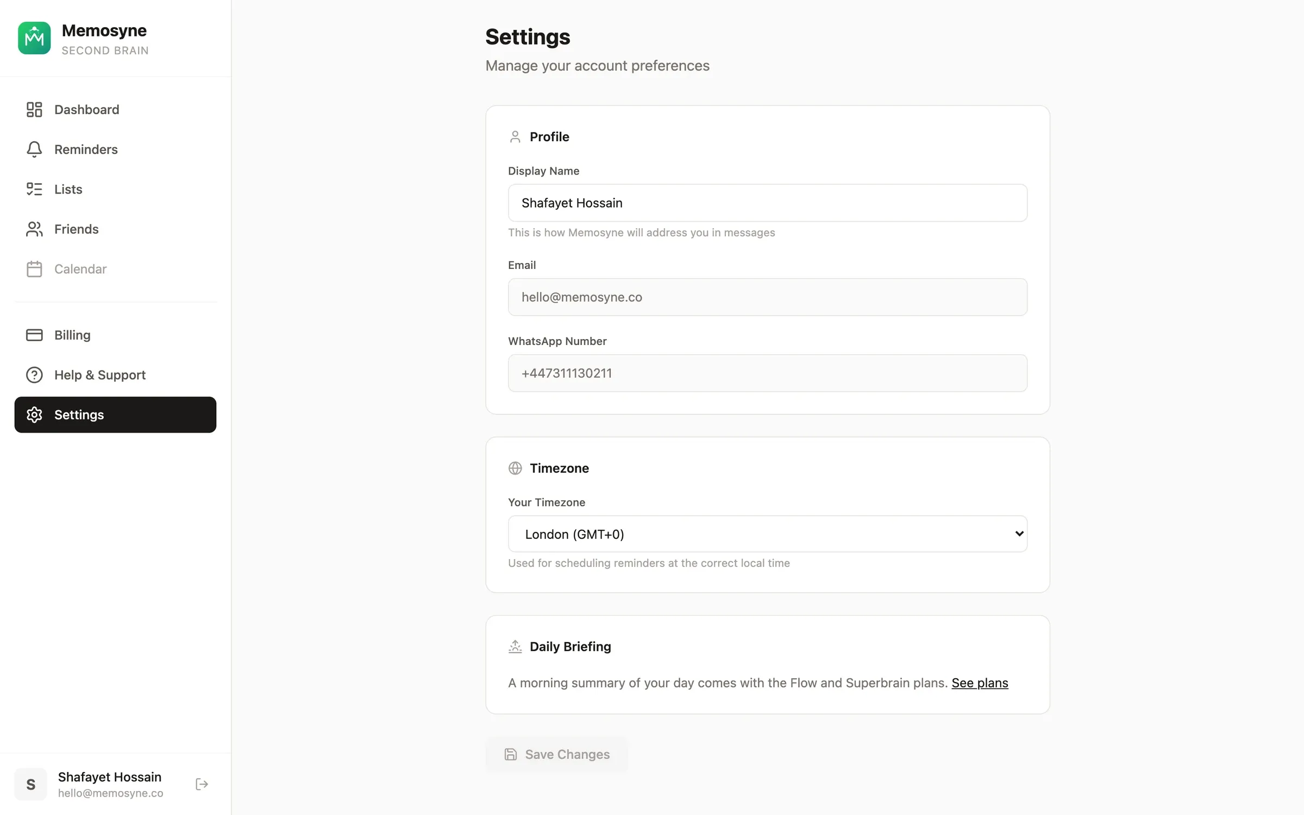Click the 'Used for scheduling reminders' helper text

(649, 563)
